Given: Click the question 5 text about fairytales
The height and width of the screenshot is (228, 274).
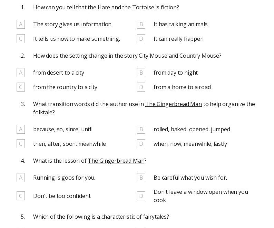Looking at the screenshot, I should [101, 217].
